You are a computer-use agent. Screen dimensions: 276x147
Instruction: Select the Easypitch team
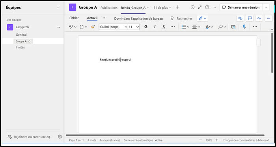tap(22, 27)
